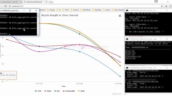This screenshot has width=172, height=96.
Task: Open the Google bookmarks folder
Action: click(51, 10)
